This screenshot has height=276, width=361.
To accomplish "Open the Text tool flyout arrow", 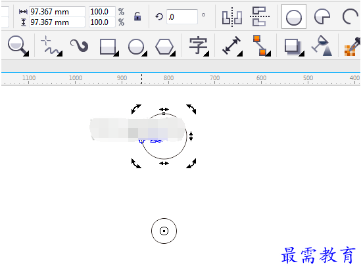I will [206, 54].
